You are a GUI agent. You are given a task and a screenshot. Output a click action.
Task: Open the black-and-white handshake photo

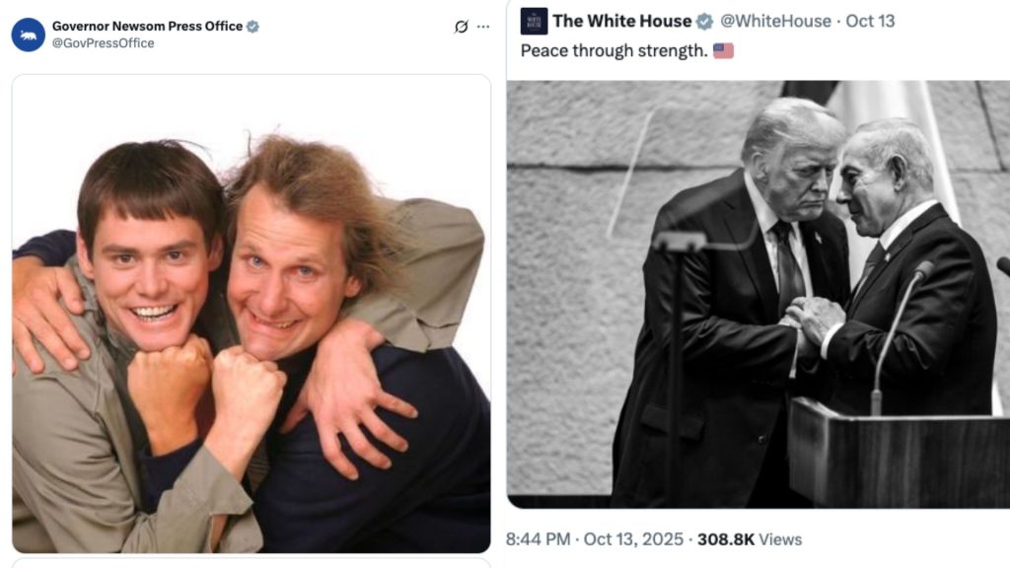(757, 294)
